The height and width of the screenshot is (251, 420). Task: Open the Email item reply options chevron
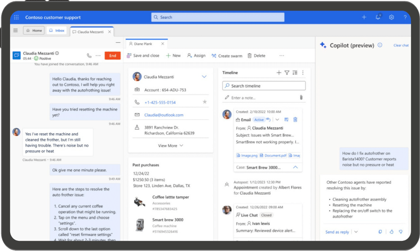click(x=277, y=120)
